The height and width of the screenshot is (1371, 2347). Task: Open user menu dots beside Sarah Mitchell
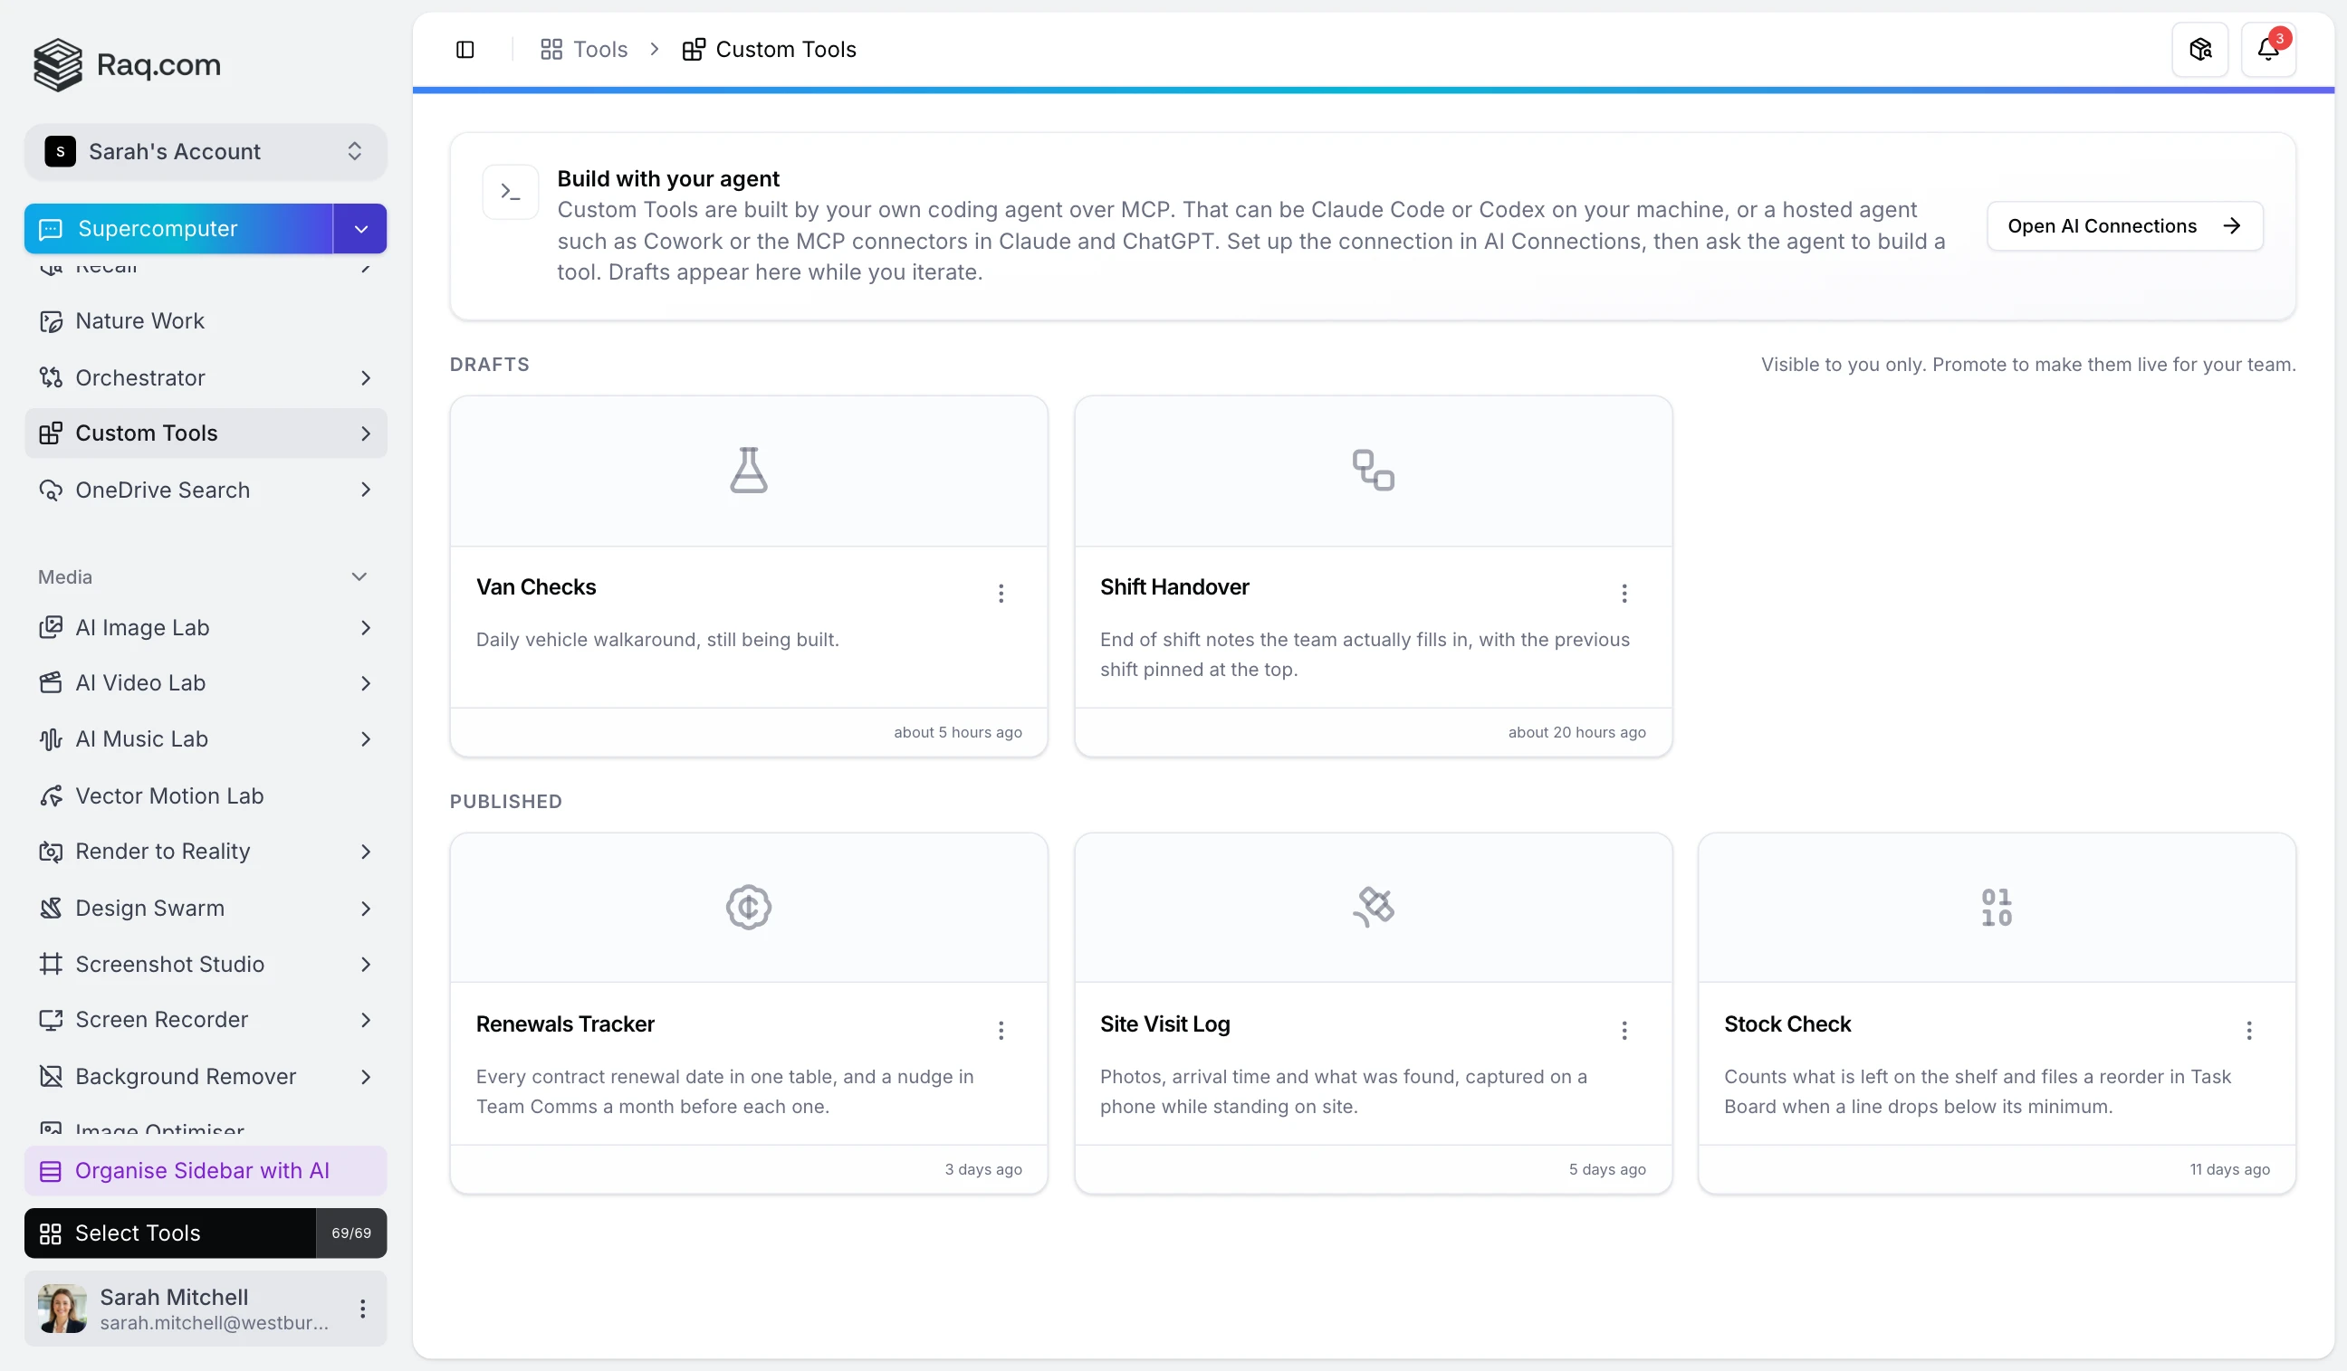coord(362,1309)
